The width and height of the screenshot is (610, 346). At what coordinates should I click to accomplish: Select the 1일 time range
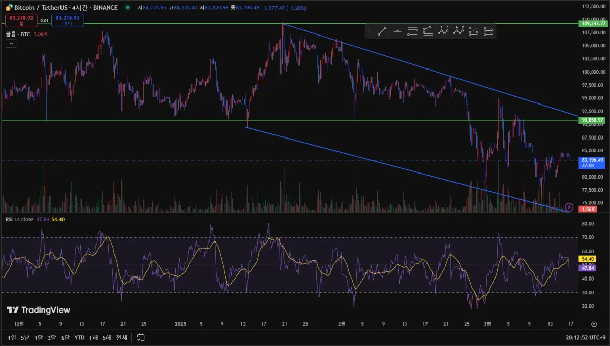pyautogui.click(x=12, y=337)
